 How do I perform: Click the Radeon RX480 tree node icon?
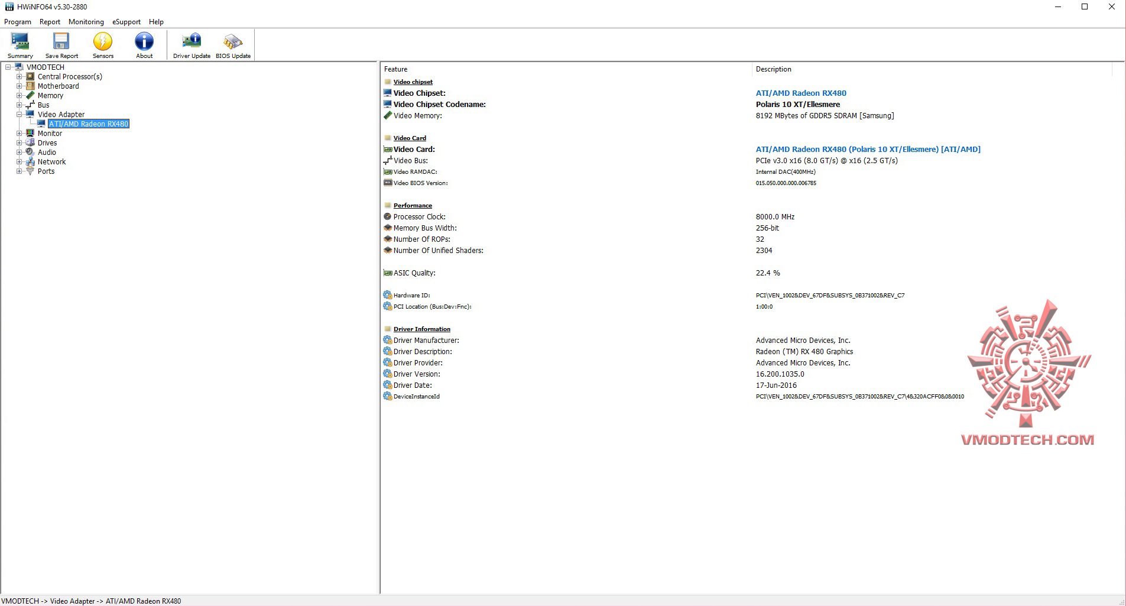click(41, 124)
